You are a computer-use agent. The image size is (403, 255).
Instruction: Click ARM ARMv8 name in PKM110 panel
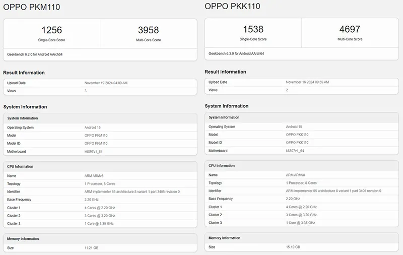click(94, 176)
